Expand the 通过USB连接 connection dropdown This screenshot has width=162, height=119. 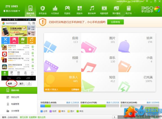12,11
